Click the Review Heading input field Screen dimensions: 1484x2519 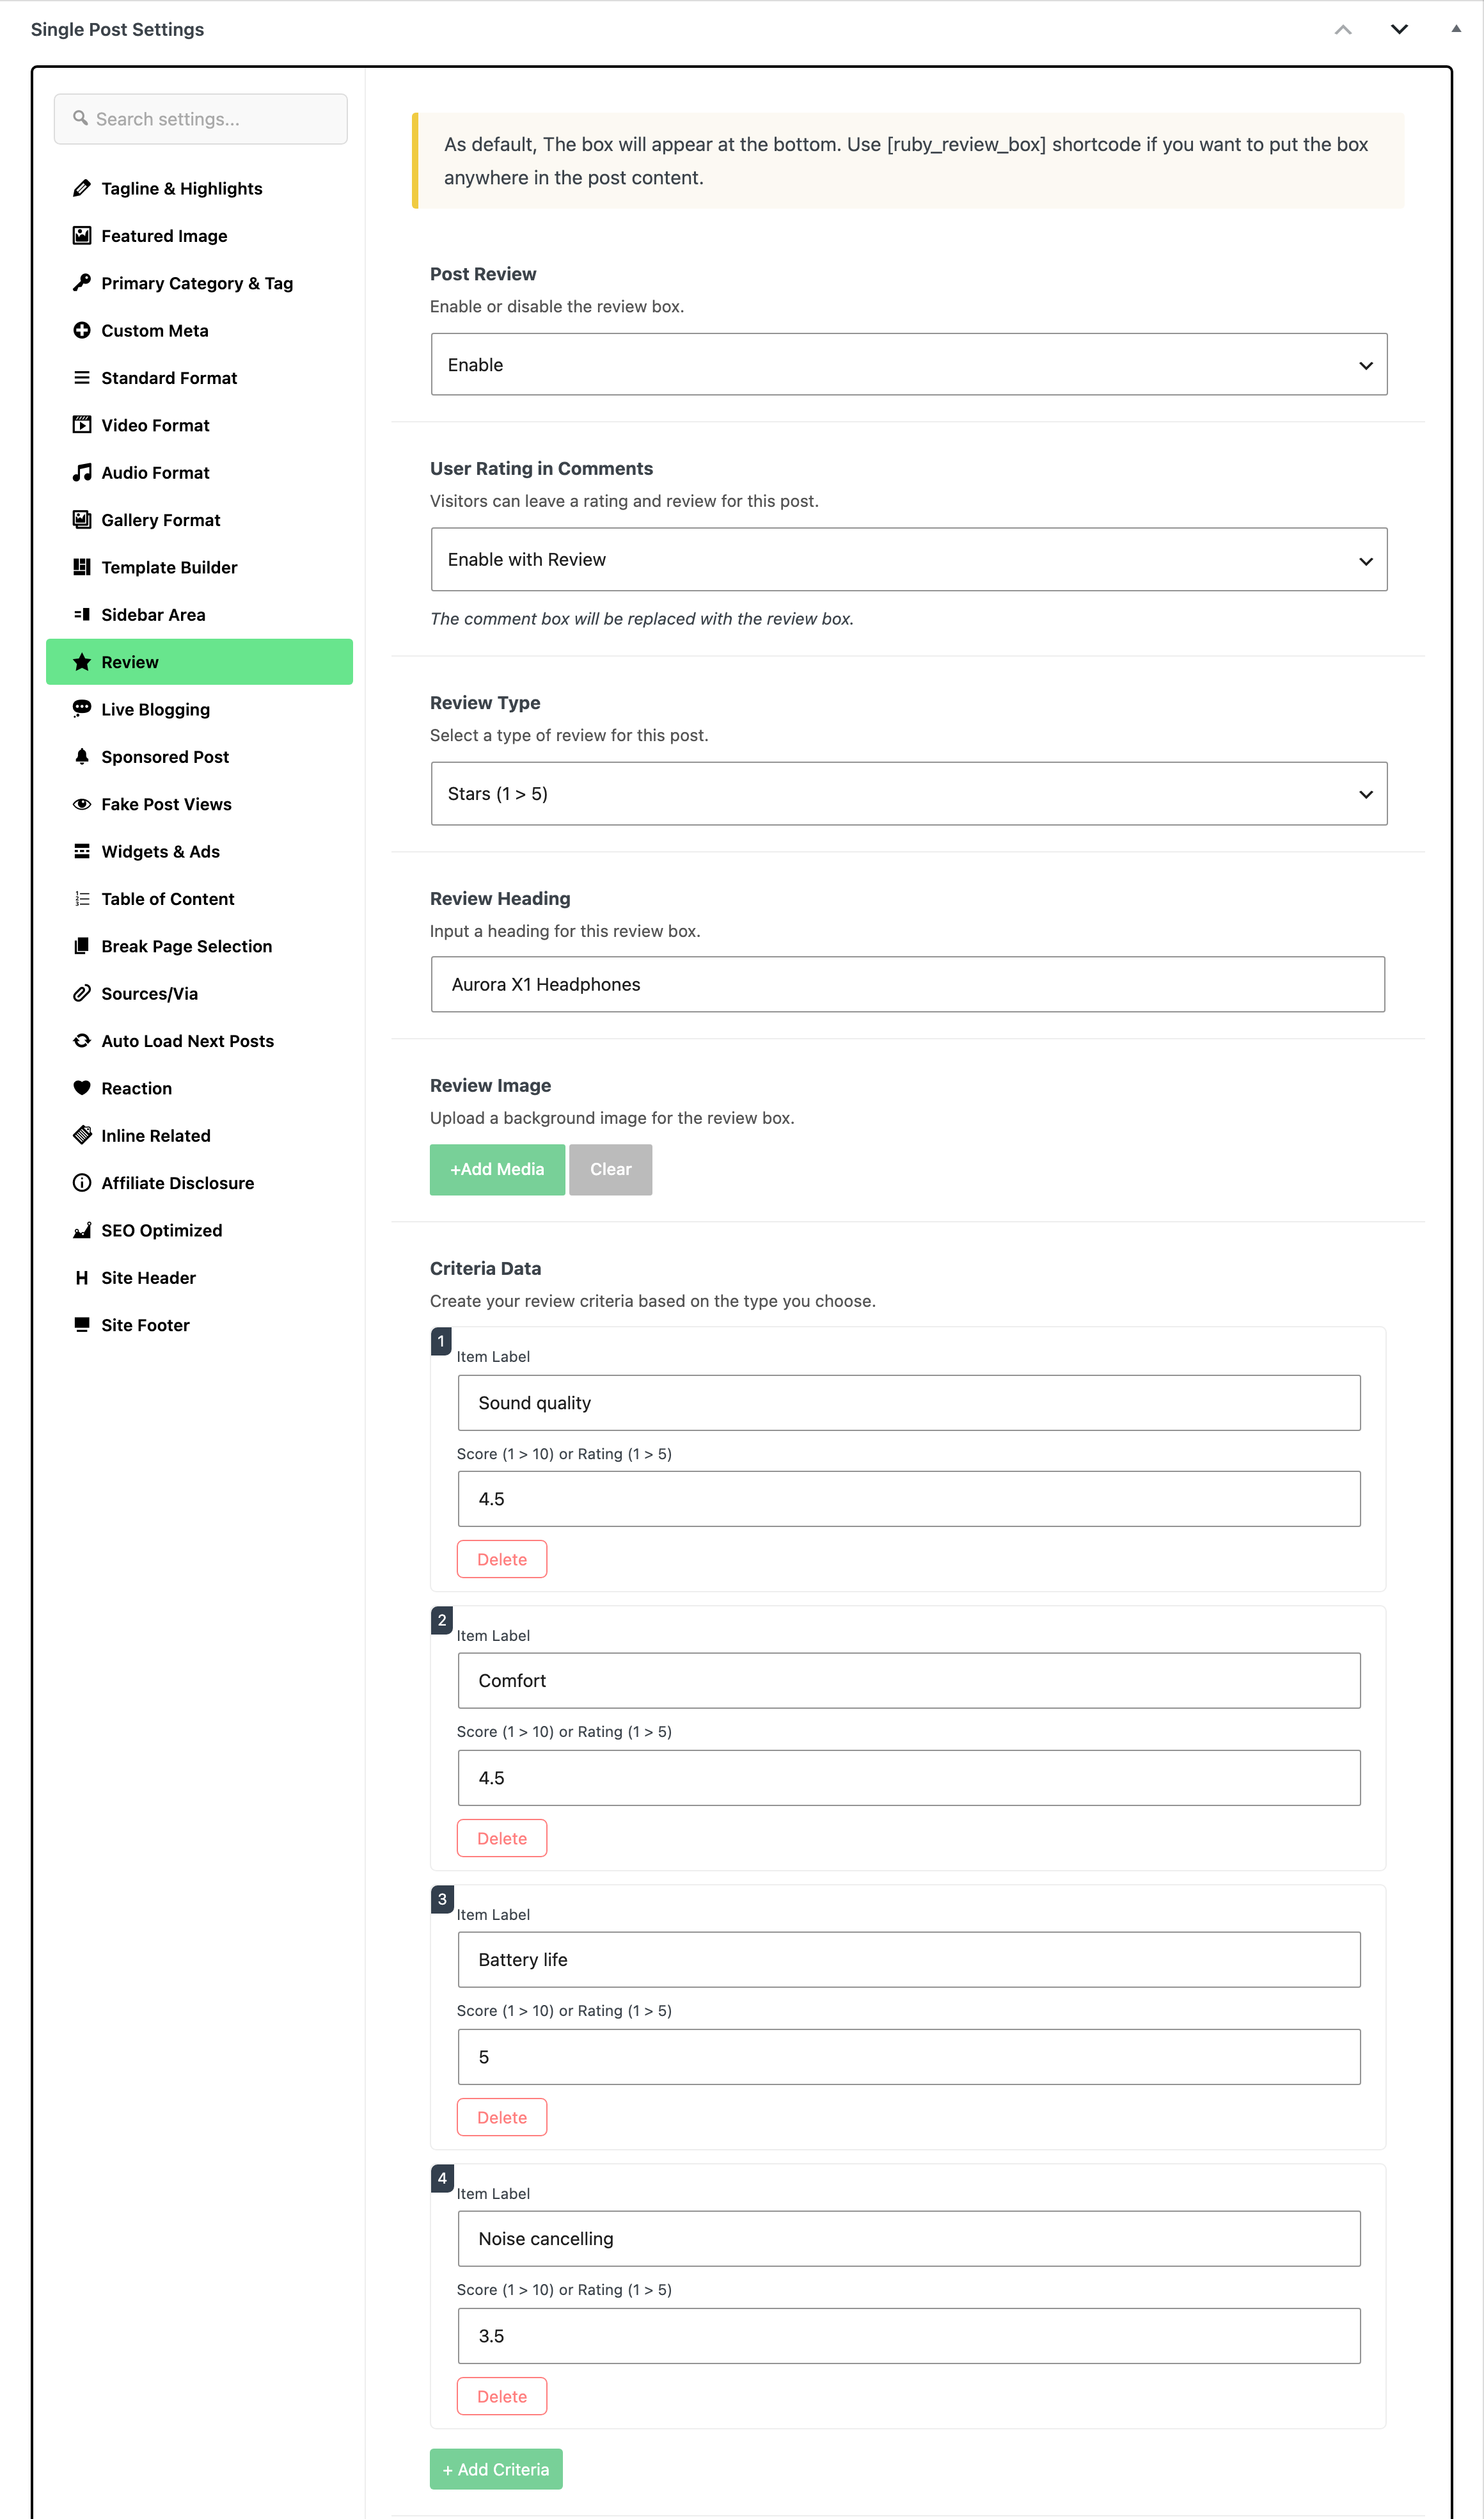[908, 984]
